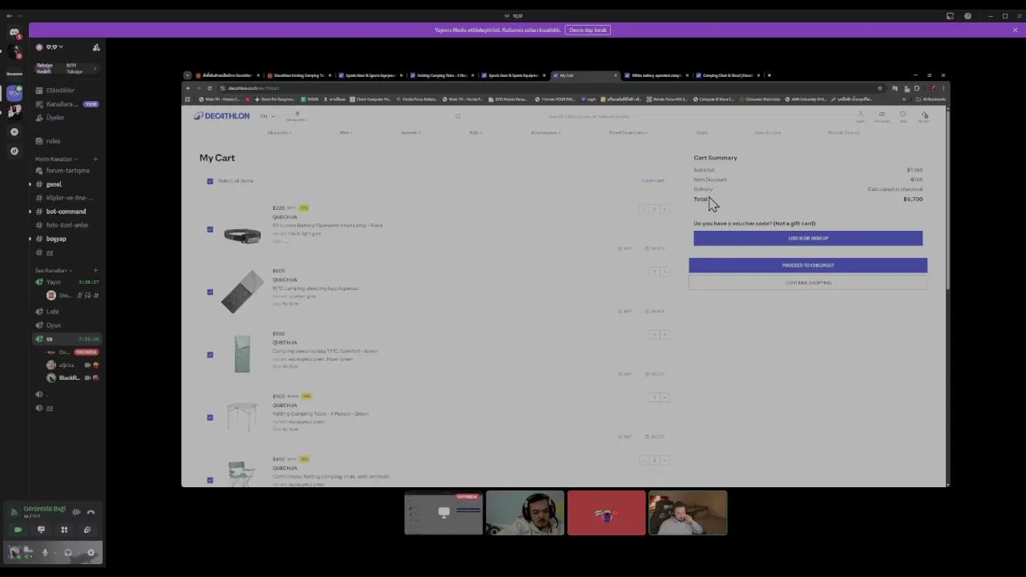Toggle noise suppression waveform icon
1026x577 pixels.
pos(76,512)
